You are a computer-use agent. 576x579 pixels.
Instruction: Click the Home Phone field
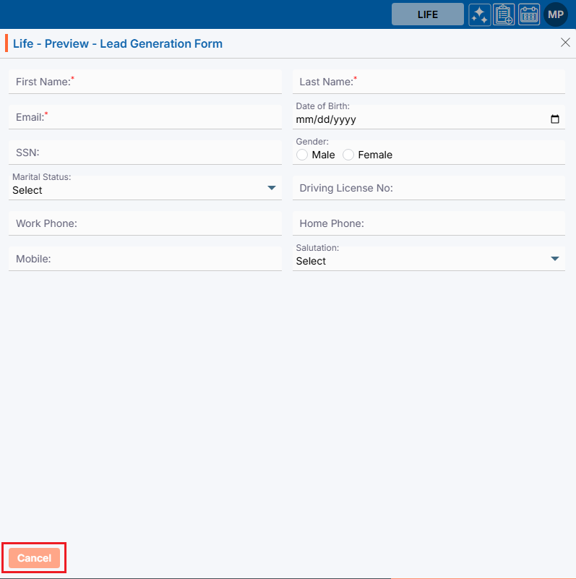coord(429,224)
